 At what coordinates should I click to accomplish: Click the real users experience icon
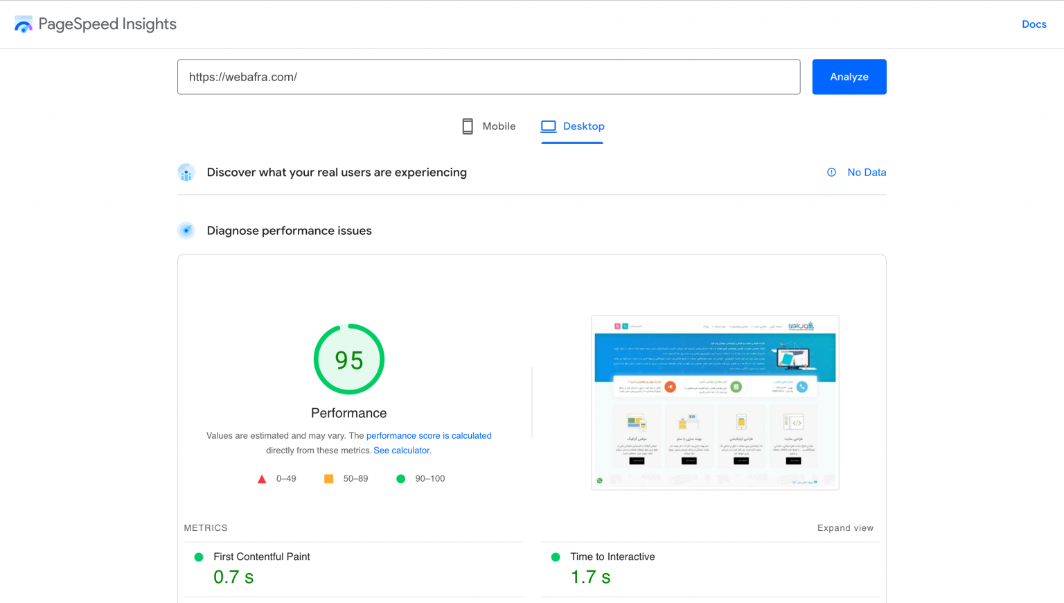point(186,173)
